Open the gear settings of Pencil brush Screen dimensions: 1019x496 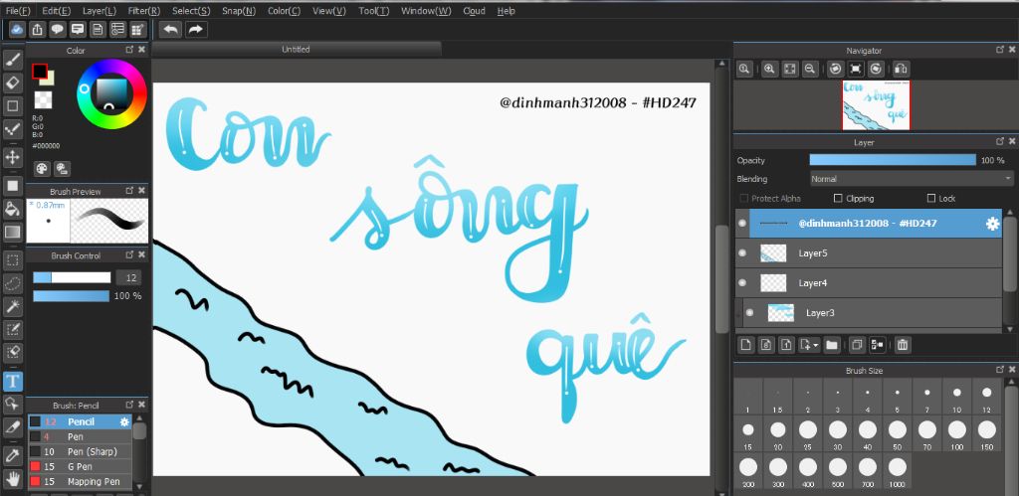click(x=124, y=422)
